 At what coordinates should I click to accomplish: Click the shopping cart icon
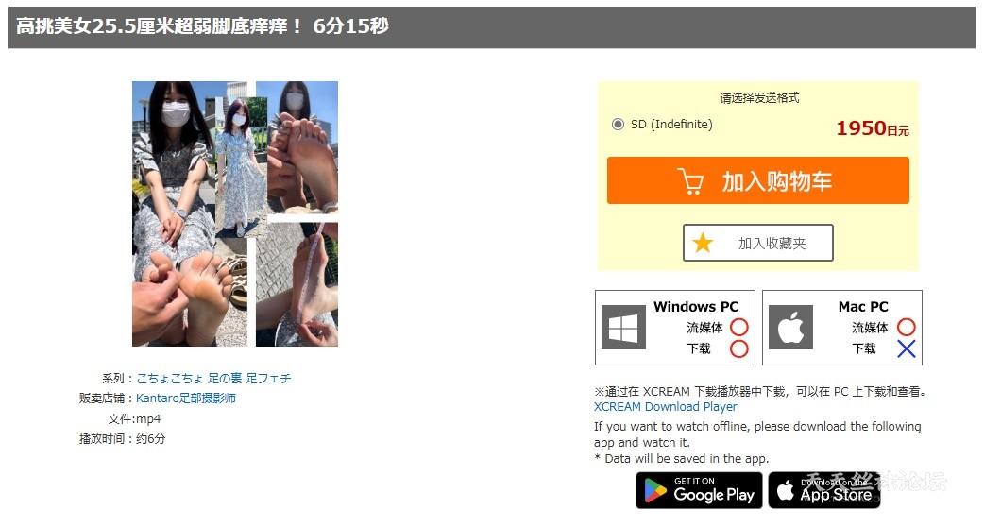pyautogui.click(x=690, y=181)
